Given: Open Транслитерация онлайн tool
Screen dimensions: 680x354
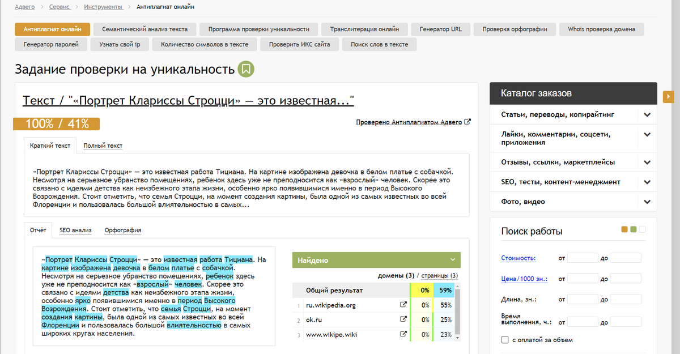Looking at the screenshot, I should 364,29.
